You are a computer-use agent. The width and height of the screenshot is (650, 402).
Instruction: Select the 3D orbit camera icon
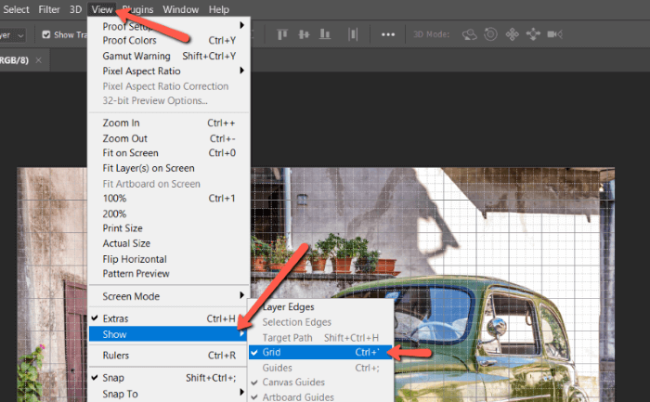coord(470,34)
